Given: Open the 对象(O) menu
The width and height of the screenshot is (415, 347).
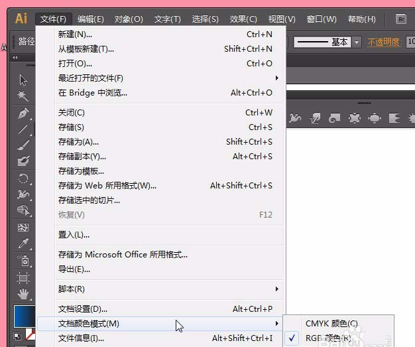Looking at the screenshot, I should click(x=129, y=19).
